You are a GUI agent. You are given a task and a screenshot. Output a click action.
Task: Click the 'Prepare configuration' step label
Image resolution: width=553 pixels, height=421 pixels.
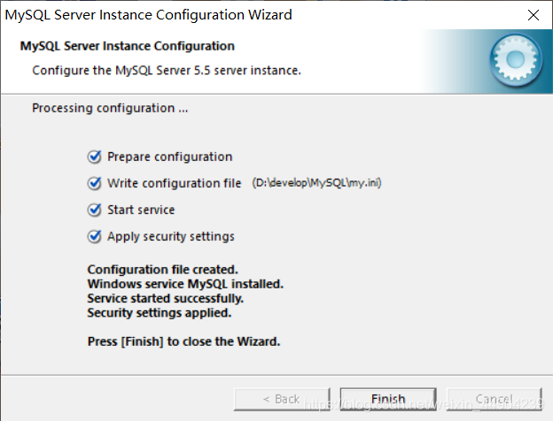tap(169, 157)
